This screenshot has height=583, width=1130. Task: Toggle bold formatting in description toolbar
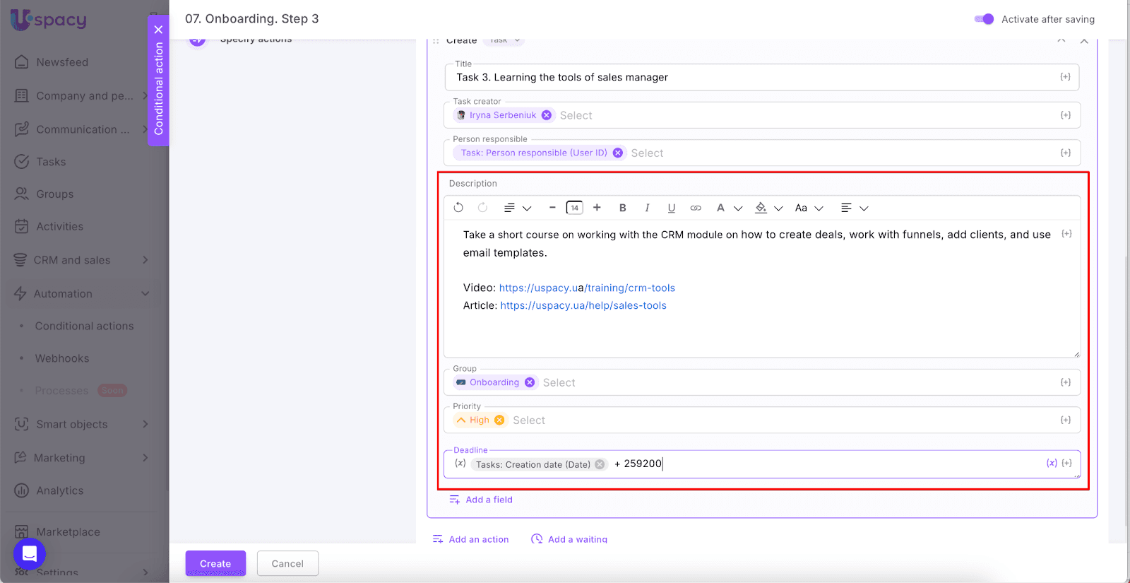click(622, 208)
